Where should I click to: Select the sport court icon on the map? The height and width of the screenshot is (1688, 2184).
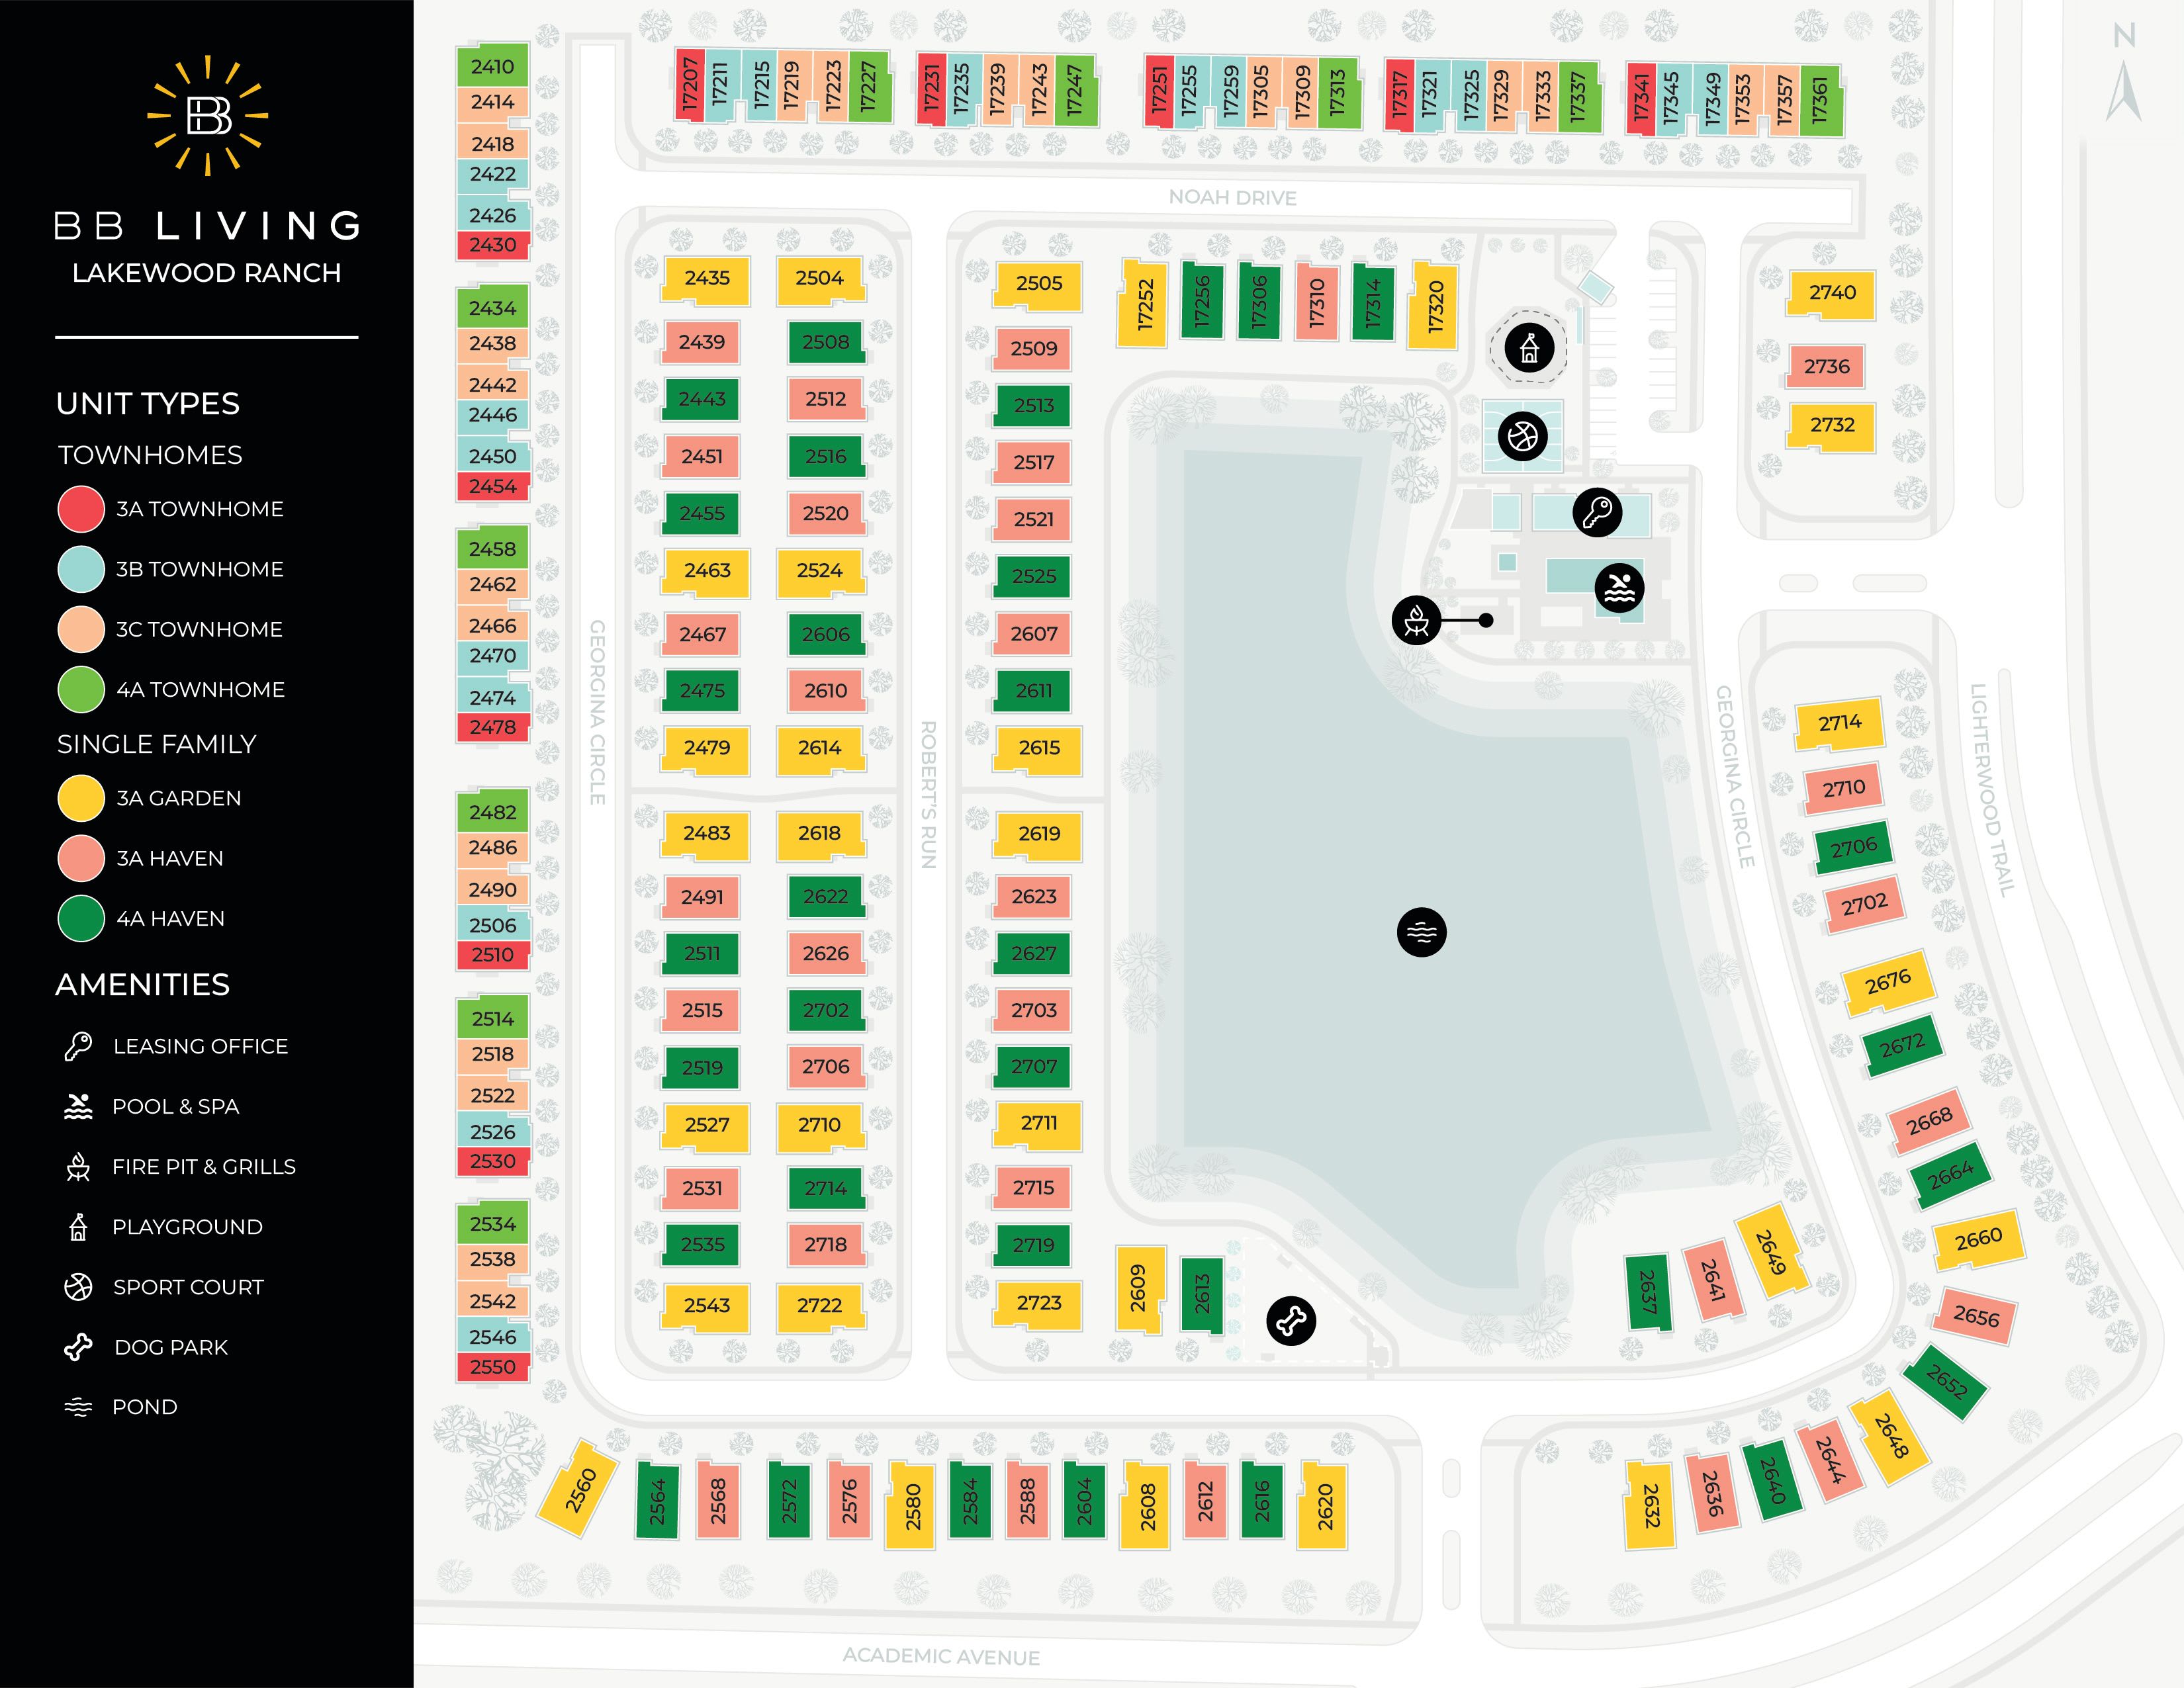(x=1523, y=437)
